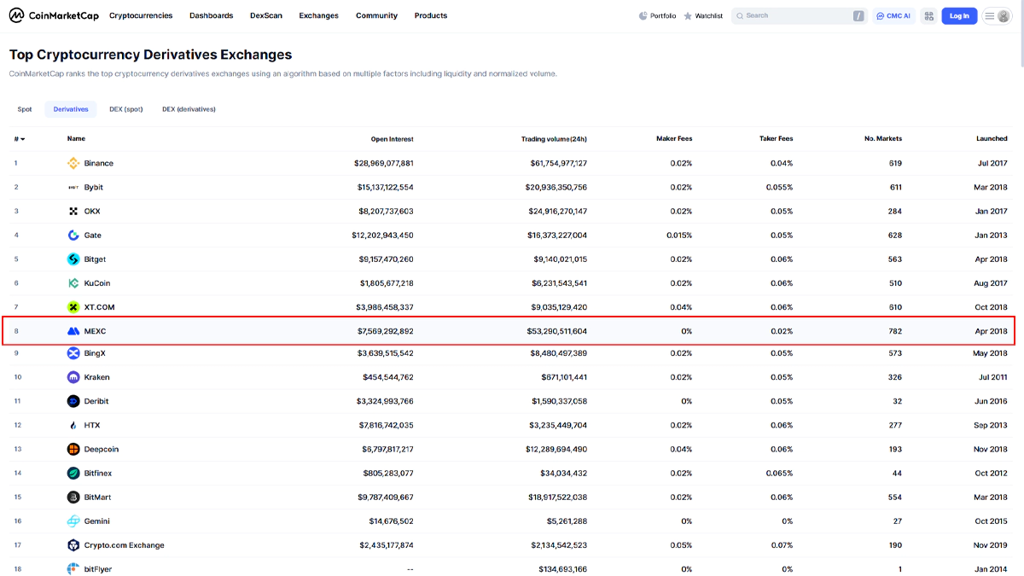Expand the Cryptocurrencies navigation menu

pos(141,16)
